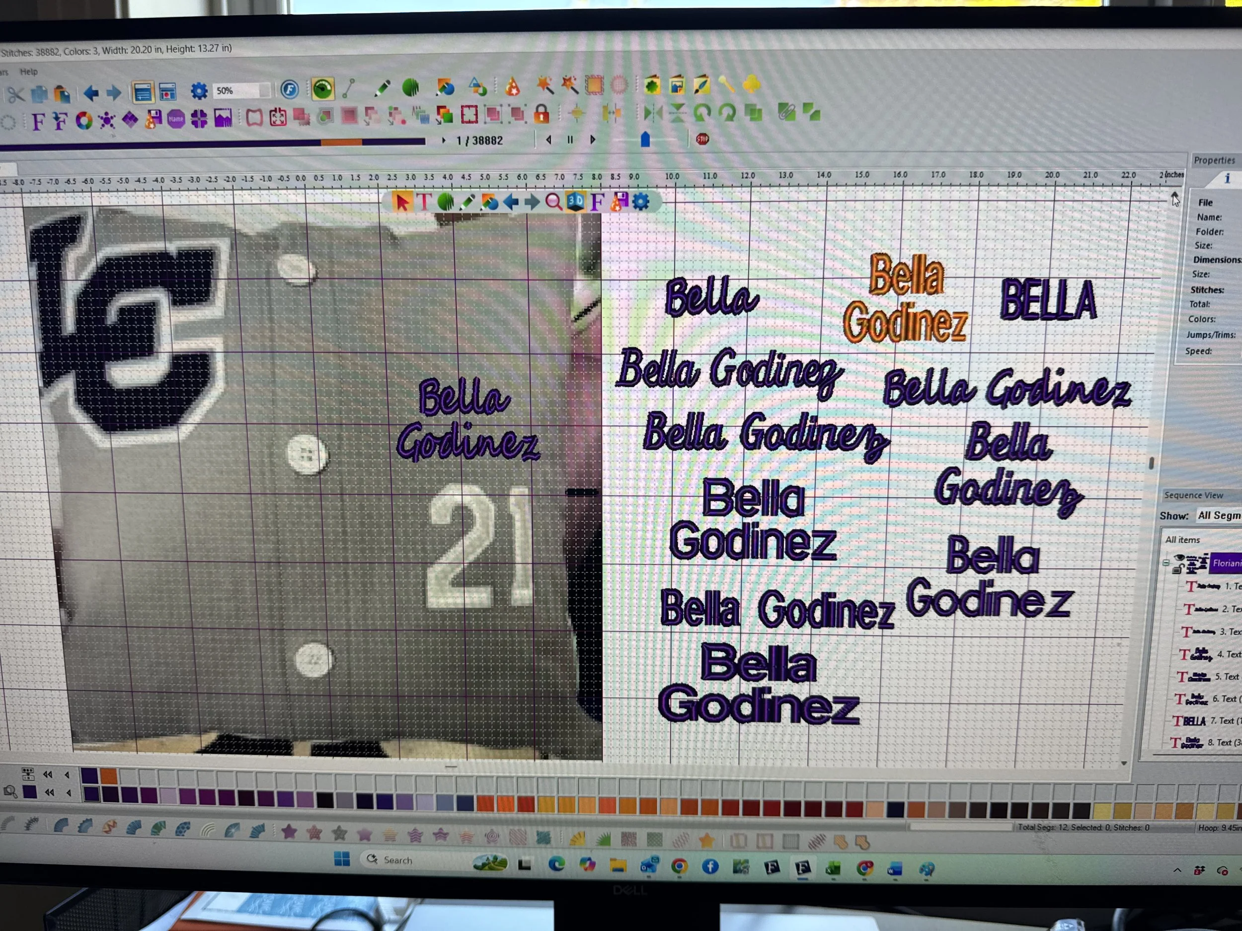
Task: Open settings with the blue gear in the top toolbar
Action: [x=199, y=90]
